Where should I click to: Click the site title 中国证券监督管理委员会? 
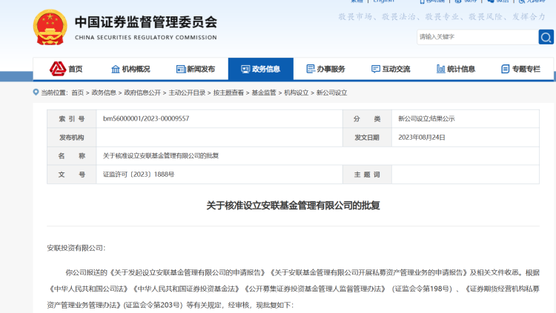click(146, 22)
